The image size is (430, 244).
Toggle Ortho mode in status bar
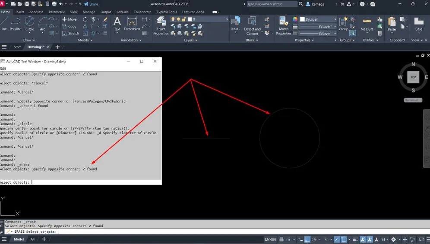(x=307, y=239)
